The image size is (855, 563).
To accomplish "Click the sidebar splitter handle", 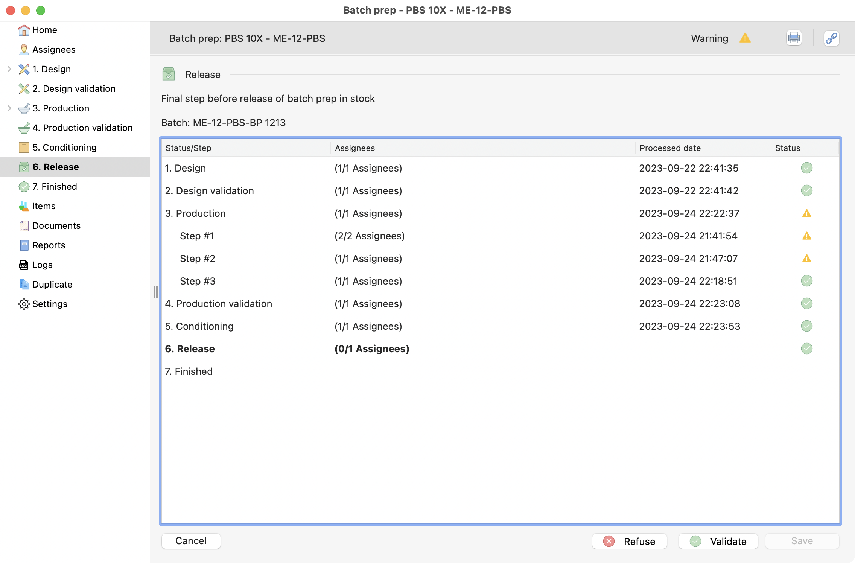I will [x=156, y=292].
